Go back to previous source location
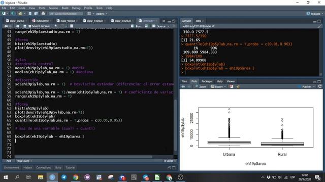 click(x=6, y=26)
